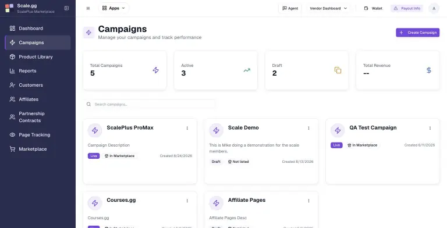The height and width of the screenshot is (228, 447).
Task: Open ScalePlus ProMax options menu
Action: pyautogui.click(x=187, y=128)
